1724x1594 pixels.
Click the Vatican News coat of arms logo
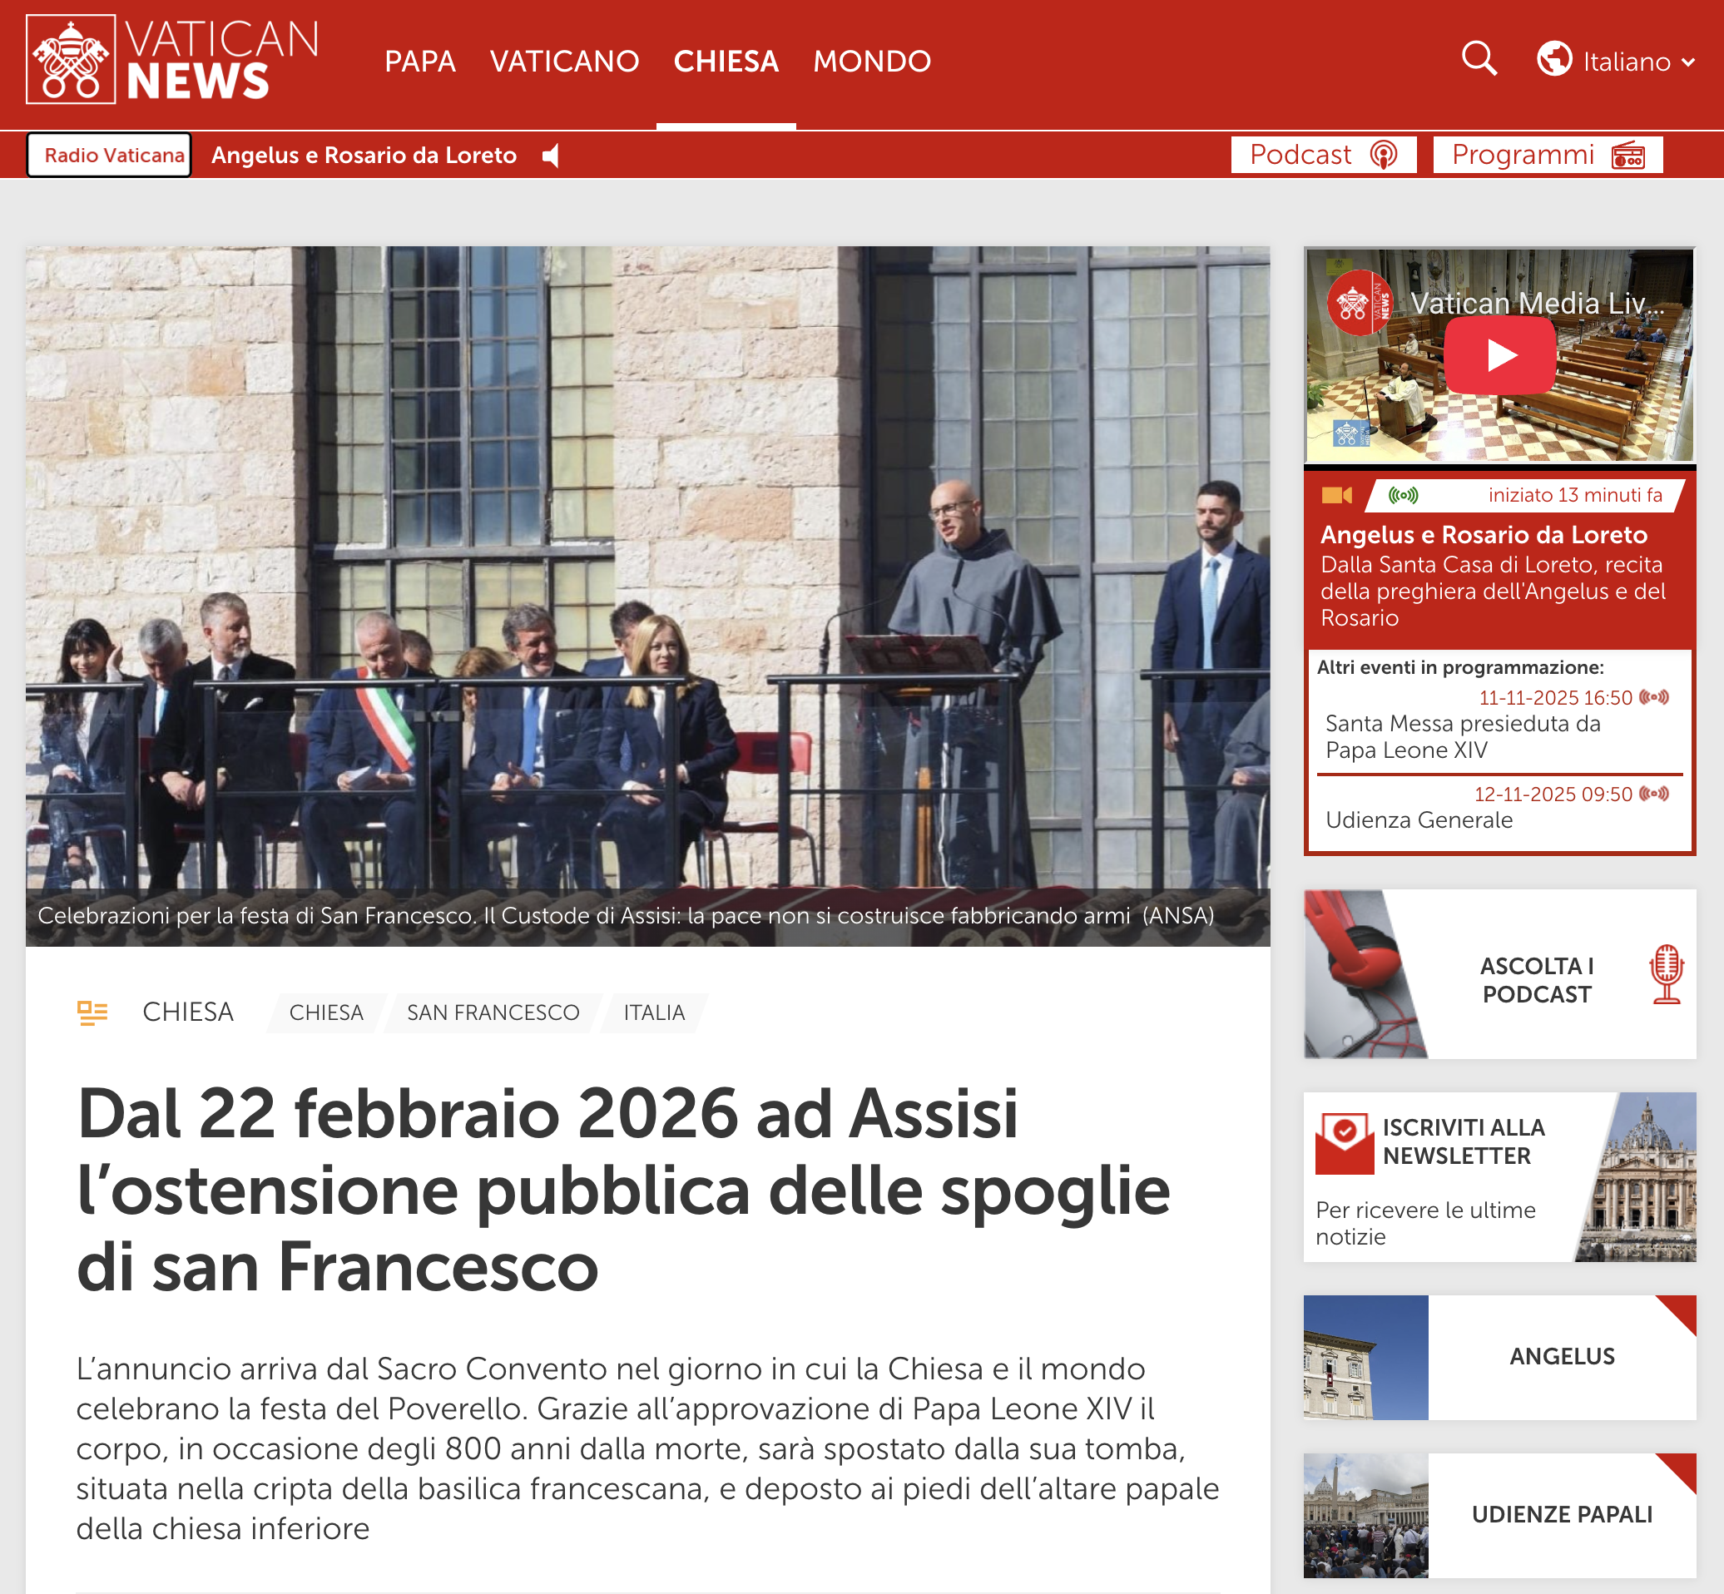pyautogui.click(x=71, y=61)
